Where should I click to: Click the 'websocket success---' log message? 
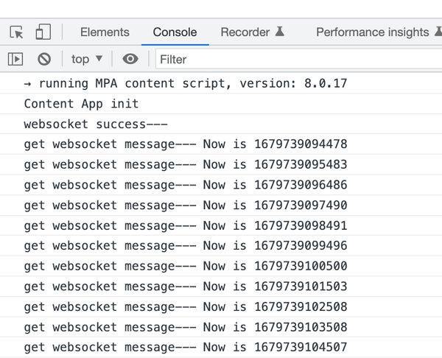click(x=96, y=124)
